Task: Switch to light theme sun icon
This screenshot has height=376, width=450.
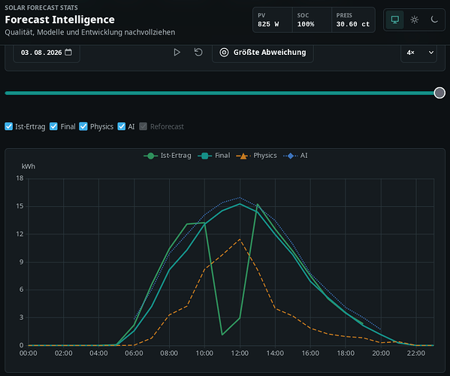Action: pyautogui.click(x=415, y=20)
